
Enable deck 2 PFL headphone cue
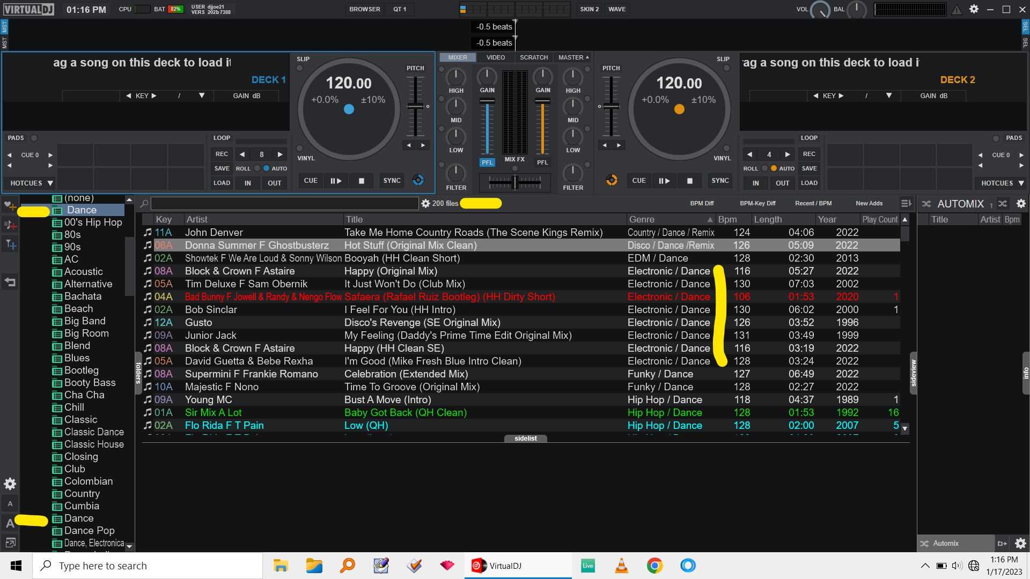click(x=542, y=162)
